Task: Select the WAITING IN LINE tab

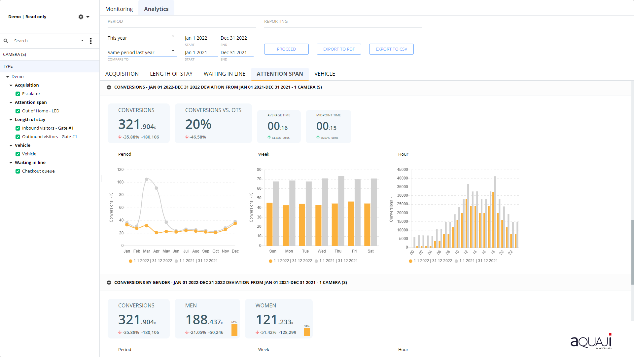Action: click(225, 73)
